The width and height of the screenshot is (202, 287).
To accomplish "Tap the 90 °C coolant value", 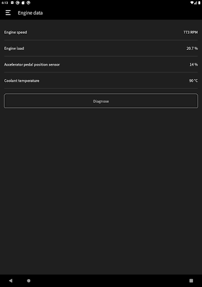I will [x=193, y=81].
